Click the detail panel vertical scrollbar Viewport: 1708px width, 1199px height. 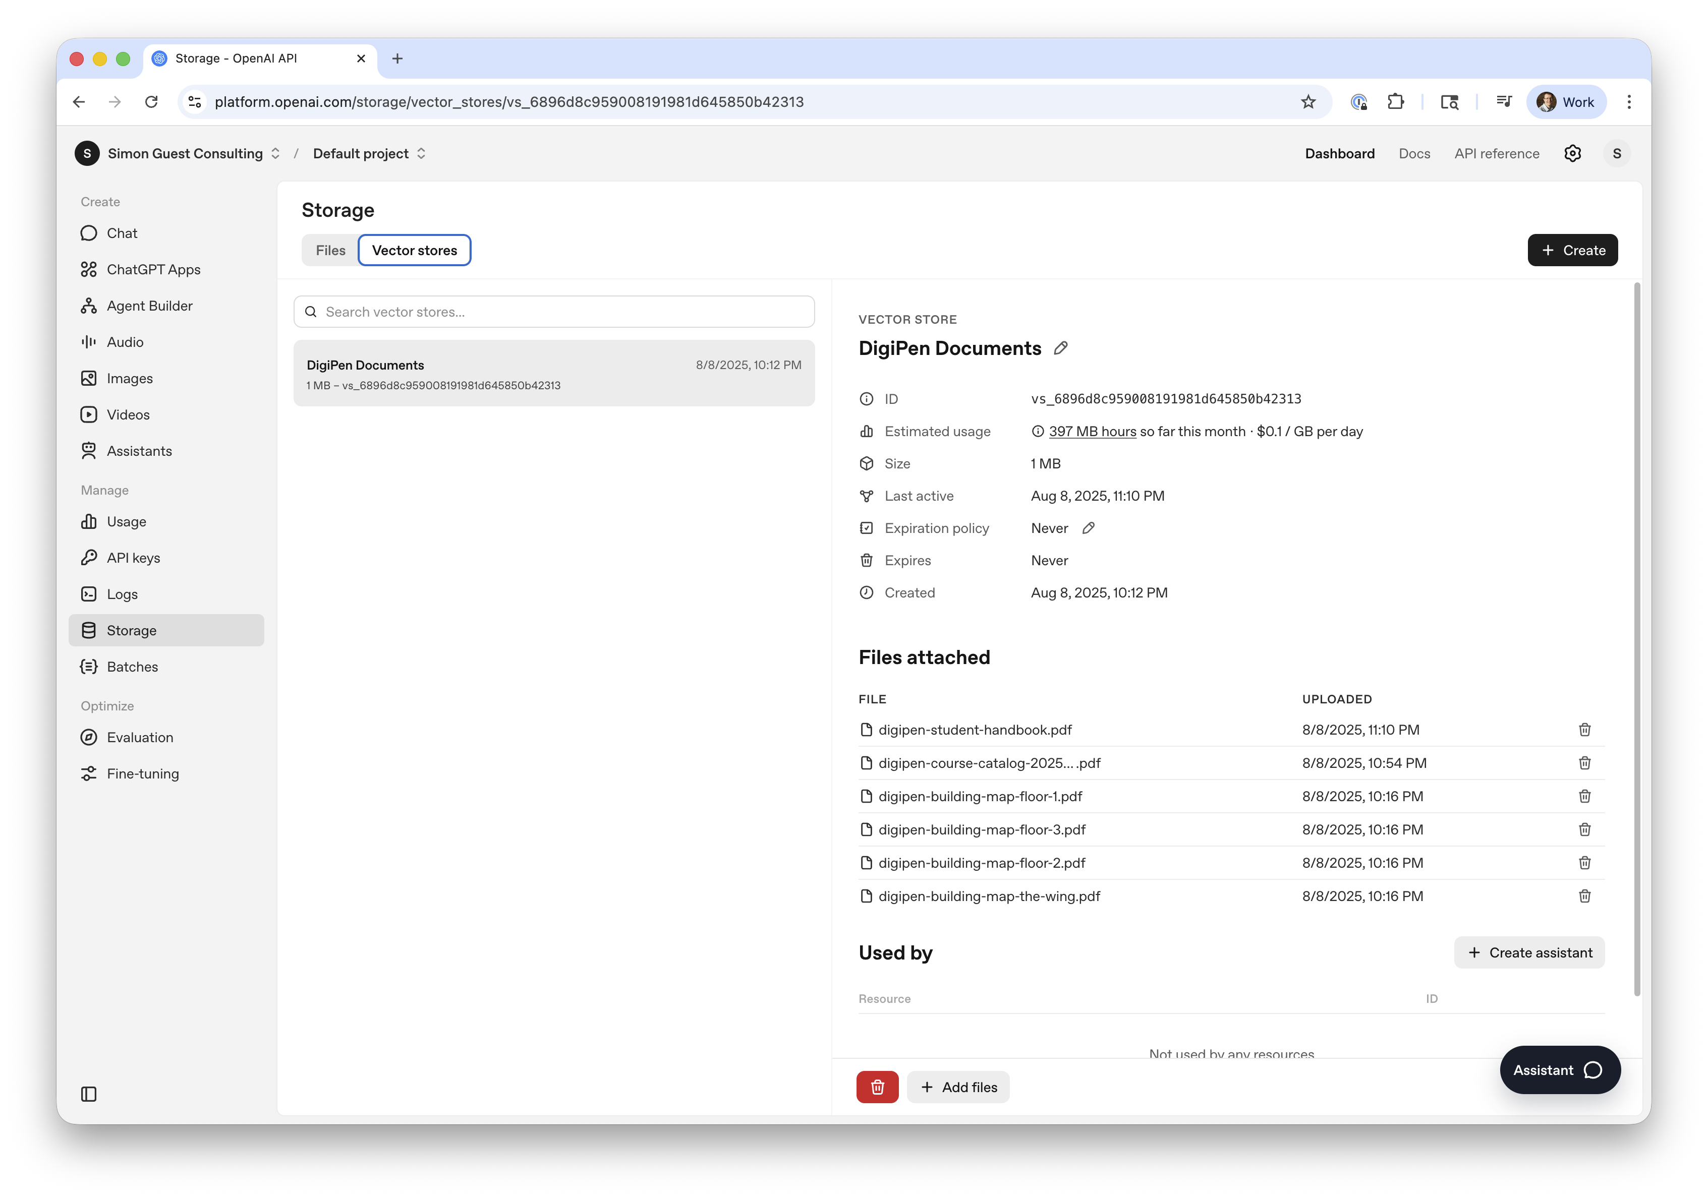coord(1636,640)
